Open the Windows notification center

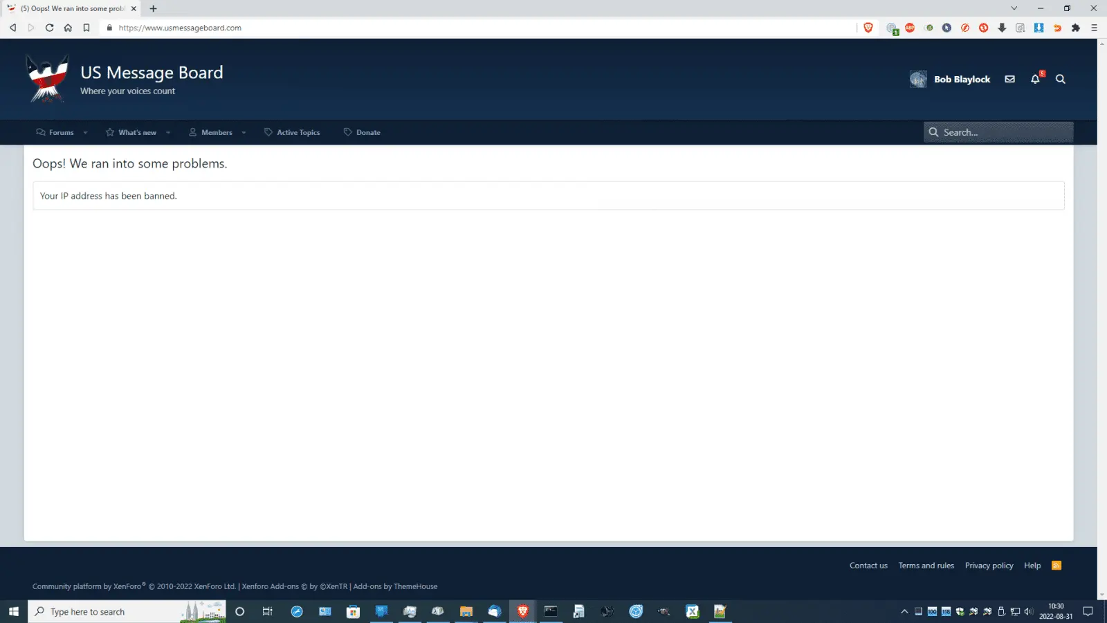click(x=1088, y=611)
